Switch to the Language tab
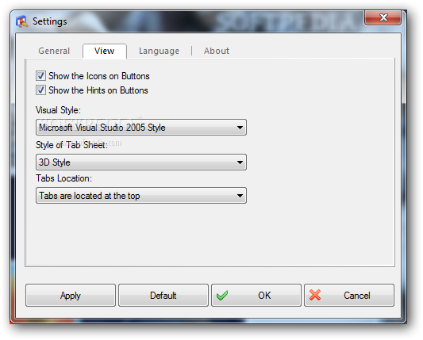 160,51
